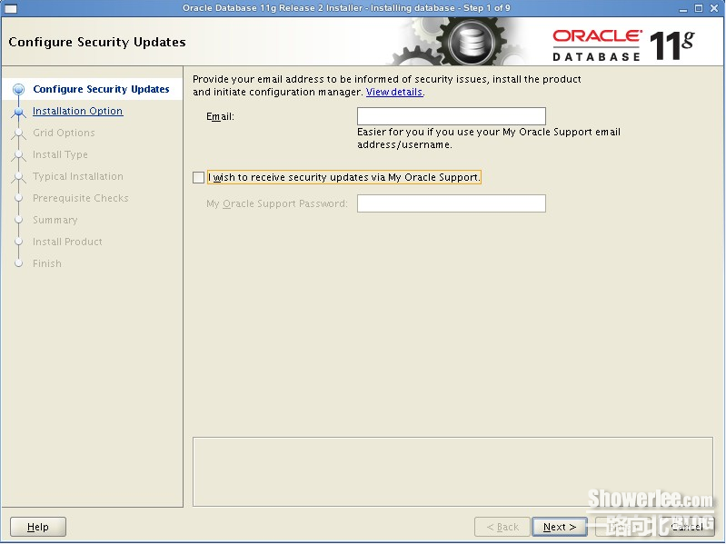Open the View details link
Screen dimensions: 726x544
point(394,93)
